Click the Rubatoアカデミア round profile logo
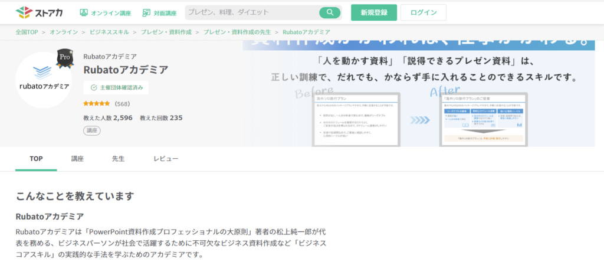The height and width of the screenshot is (265, 604). 44,80
